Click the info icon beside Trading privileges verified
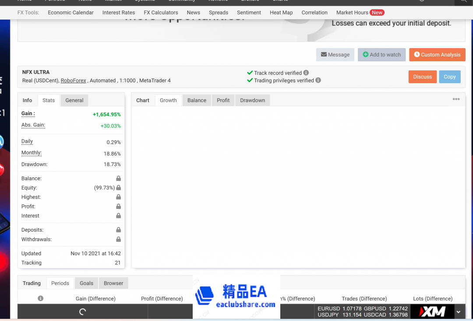Viewport: 473px width, 321px height. pyautogui.click(x=318, y=80)
